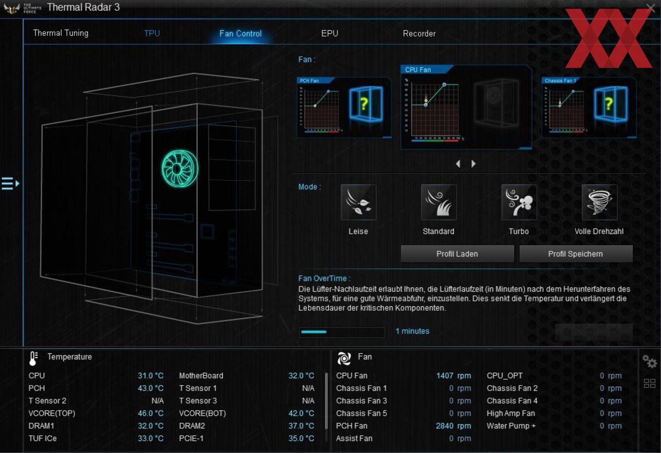Click the grid layout icon below gears
This screenshot has width=661, height=453.
(x=649, y=383)
